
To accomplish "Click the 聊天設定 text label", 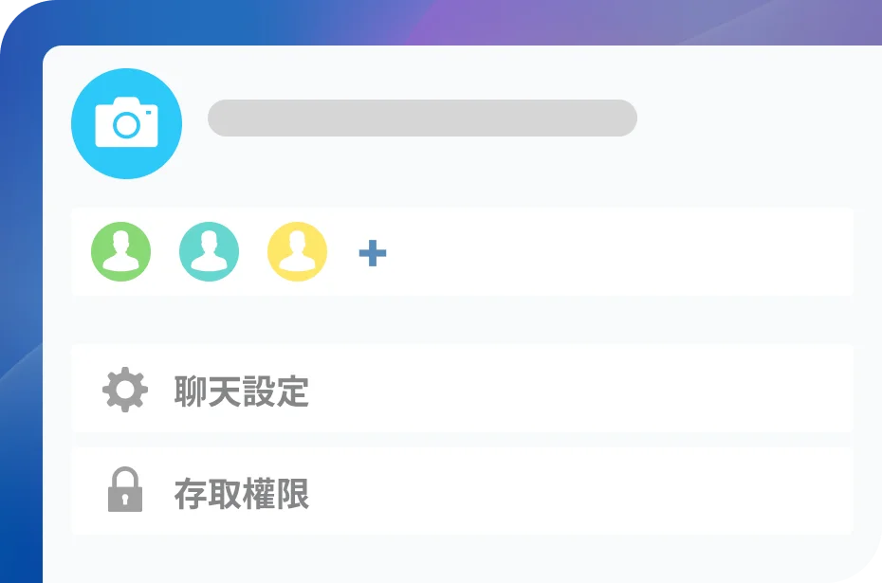I will (x=241, y=392).
